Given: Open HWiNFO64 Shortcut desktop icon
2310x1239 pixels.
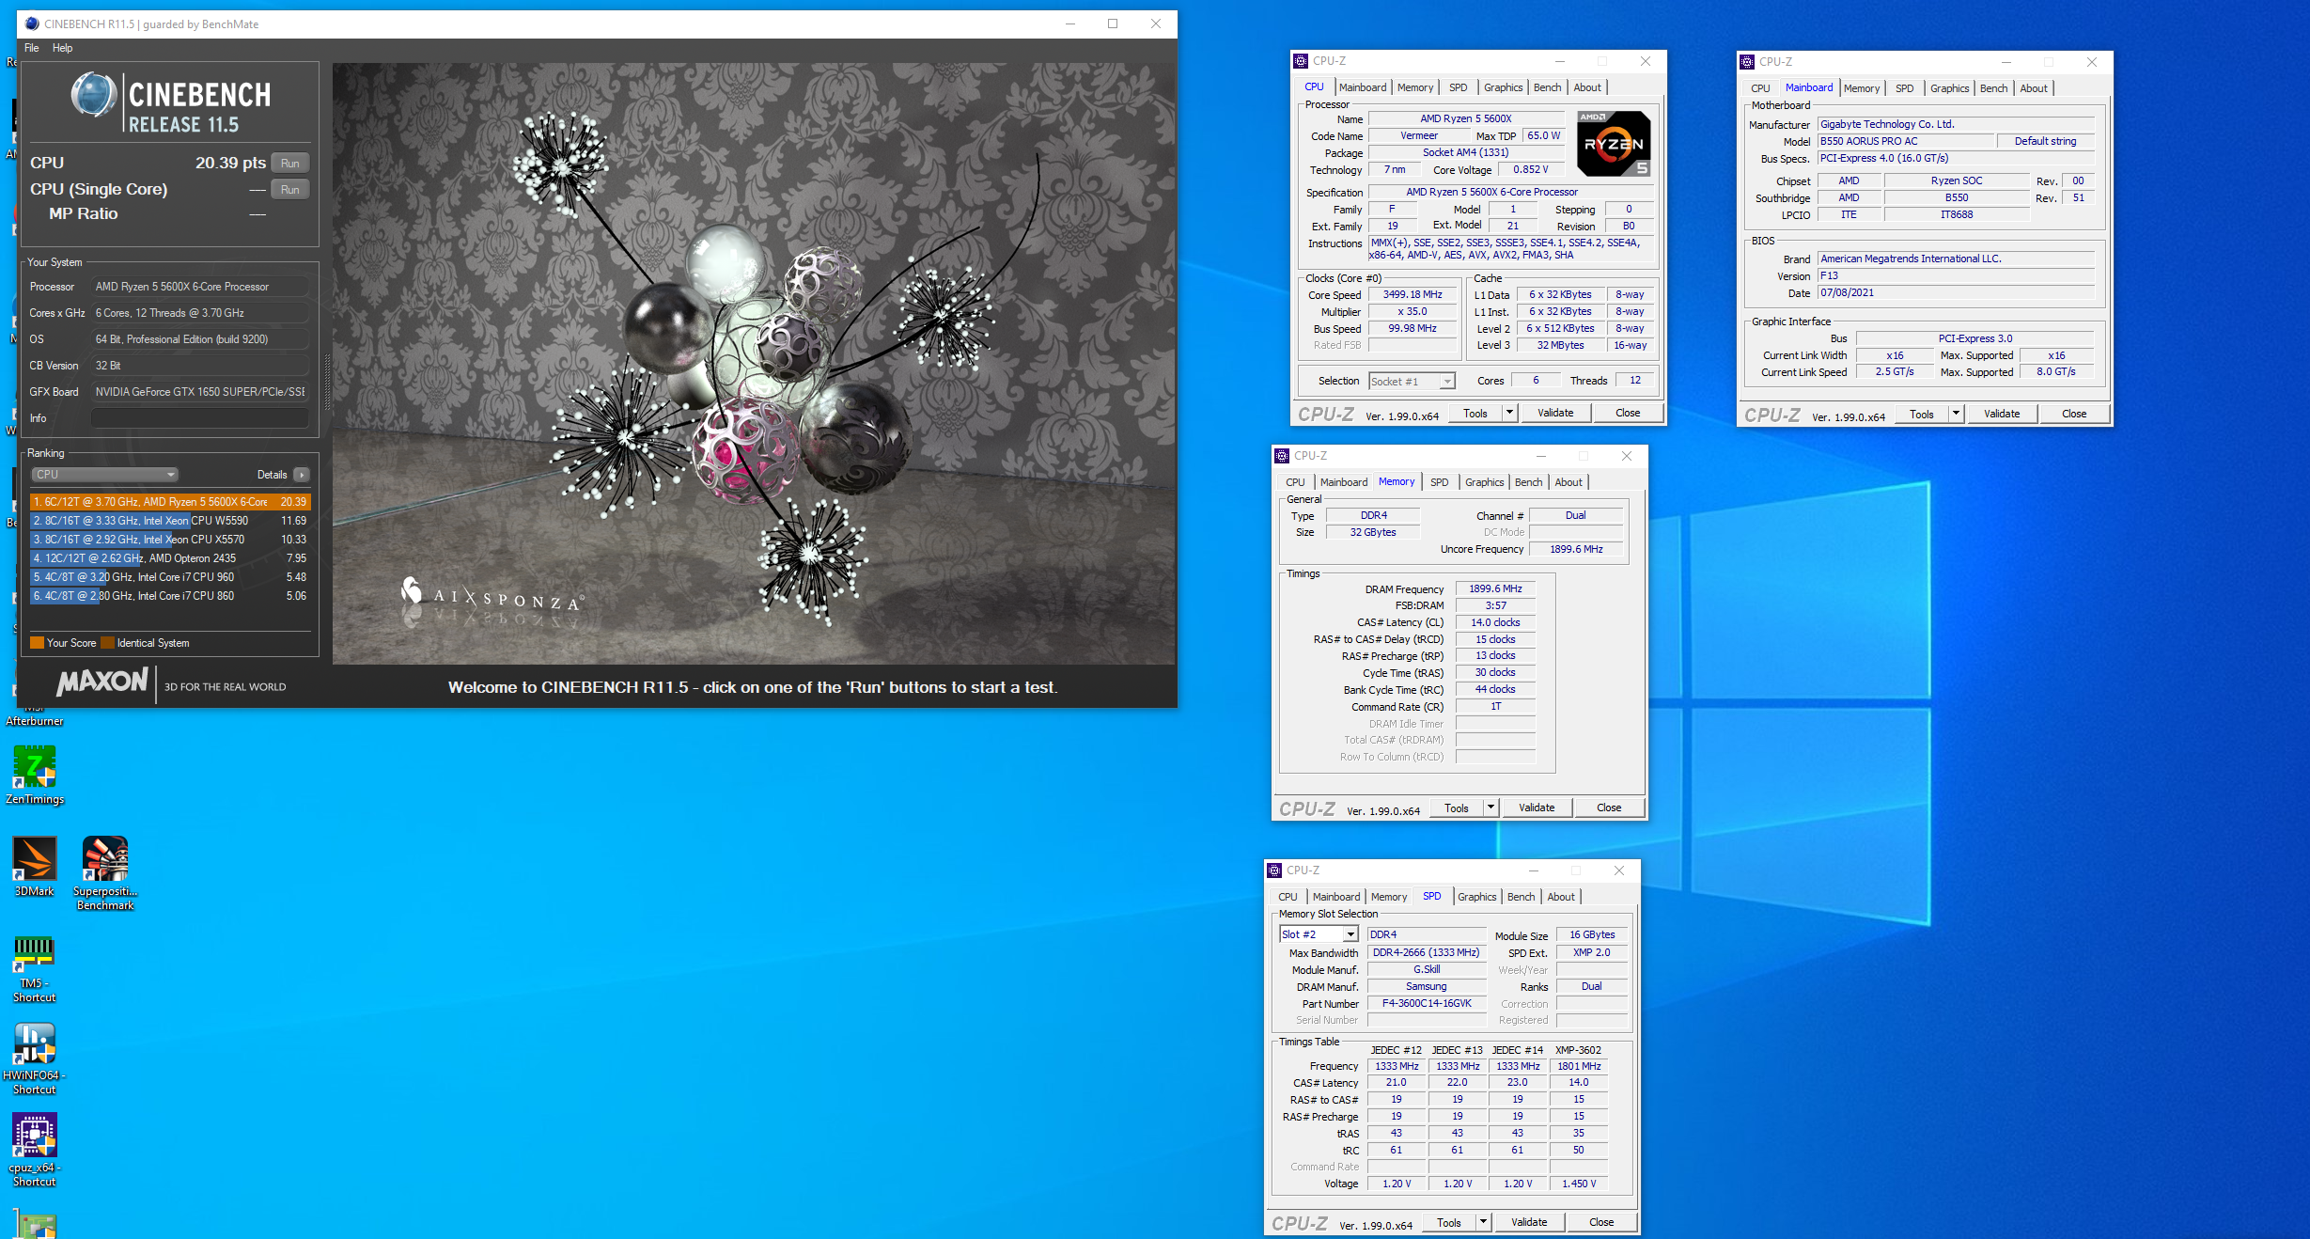Looking at the screenshot, I should 35,1059.
